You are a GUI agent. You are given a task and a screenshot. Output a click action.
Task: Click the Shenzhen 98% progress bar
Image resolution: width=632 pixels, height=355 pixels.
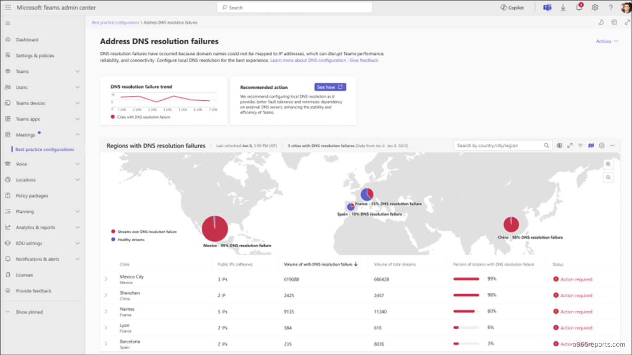tap(466, 295)
